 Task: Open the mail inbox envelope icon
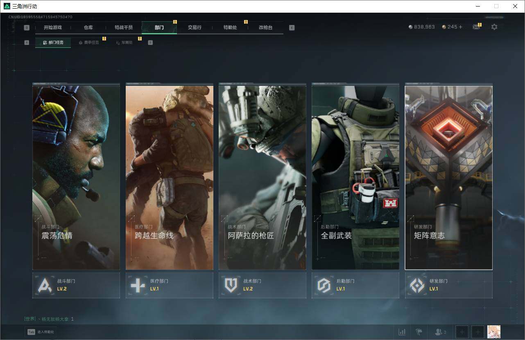click(x=476, y=27)
